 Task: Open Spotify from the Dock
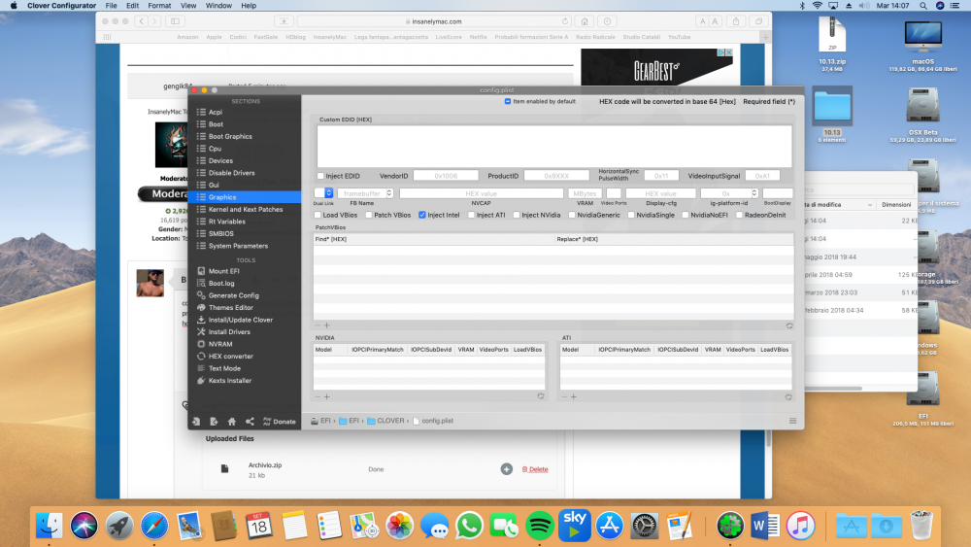539,526
